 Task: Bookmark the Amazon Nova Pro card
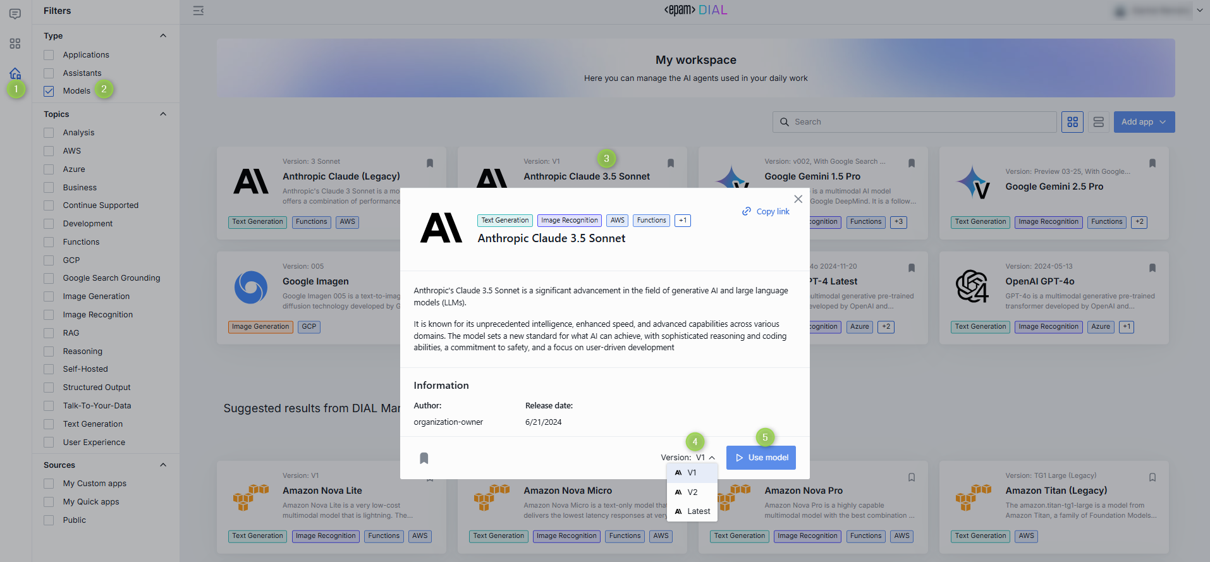pyautogui.click(x=912, y=477)
